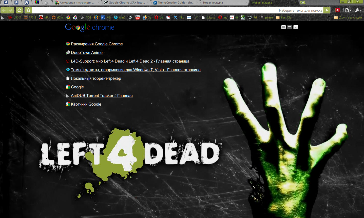364x218 pixels.
Task: Open the peace bookmark
Action: pyautogui.click(x=267, y=17)
